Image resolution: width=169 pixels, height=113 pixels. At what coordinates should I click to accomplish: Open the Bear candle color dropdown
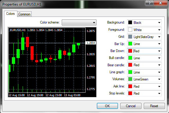144,65
